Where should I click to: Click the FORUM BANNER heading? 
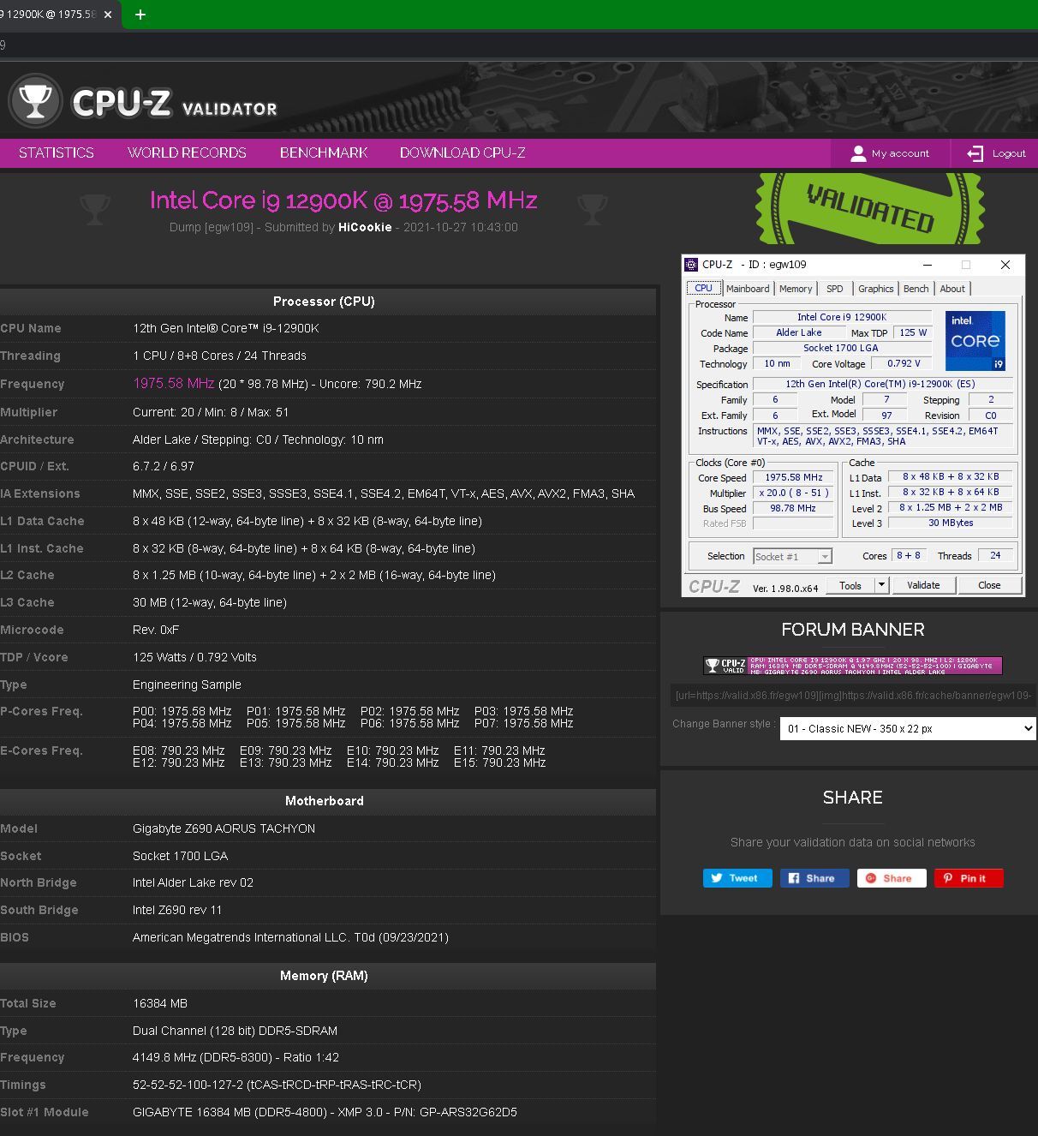[x=853, y=630]
